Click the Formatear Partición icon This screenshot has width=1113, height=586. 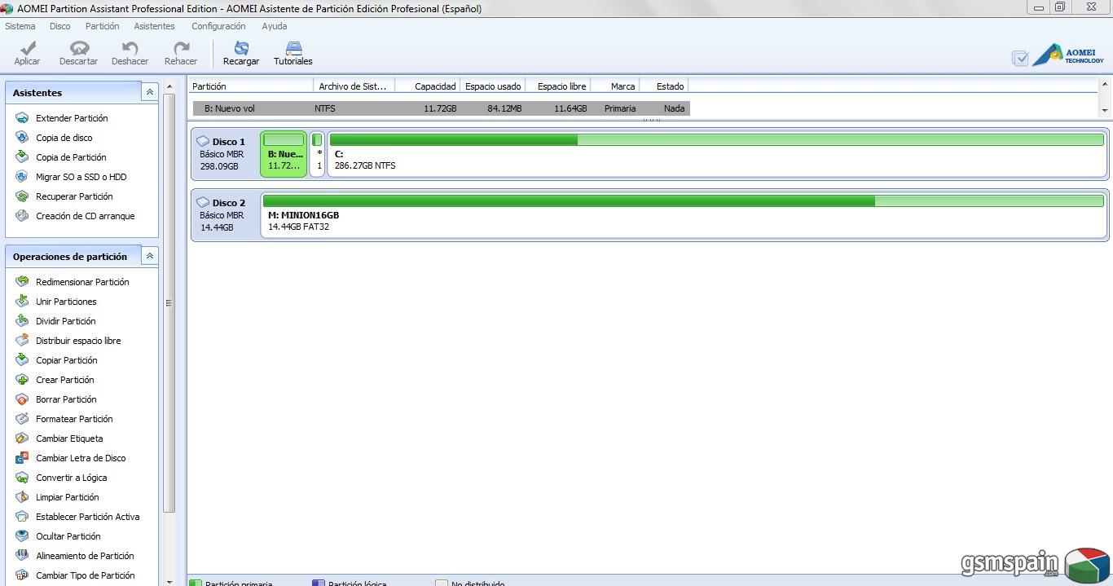(x=22, y=419)
